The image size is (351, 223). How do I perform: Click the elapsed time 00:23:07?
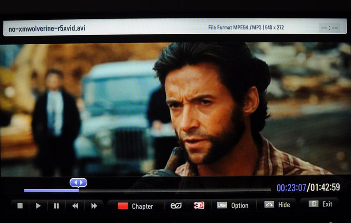pyautogui.click(x=291, y=187)
